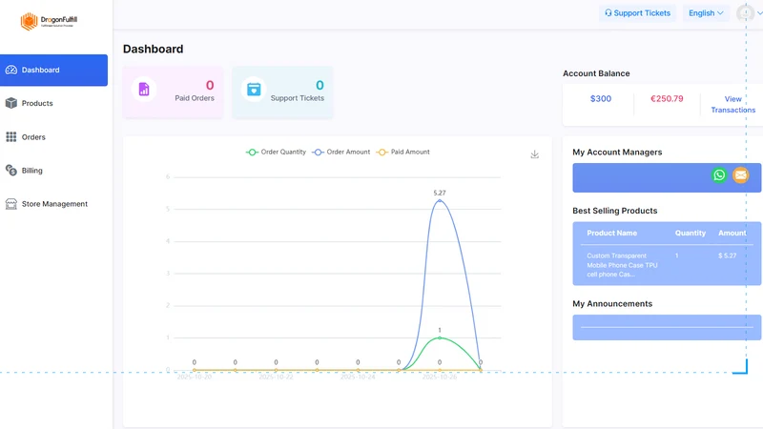
Task: Download the chart with the download icon
Action: [x=534, y=154]
